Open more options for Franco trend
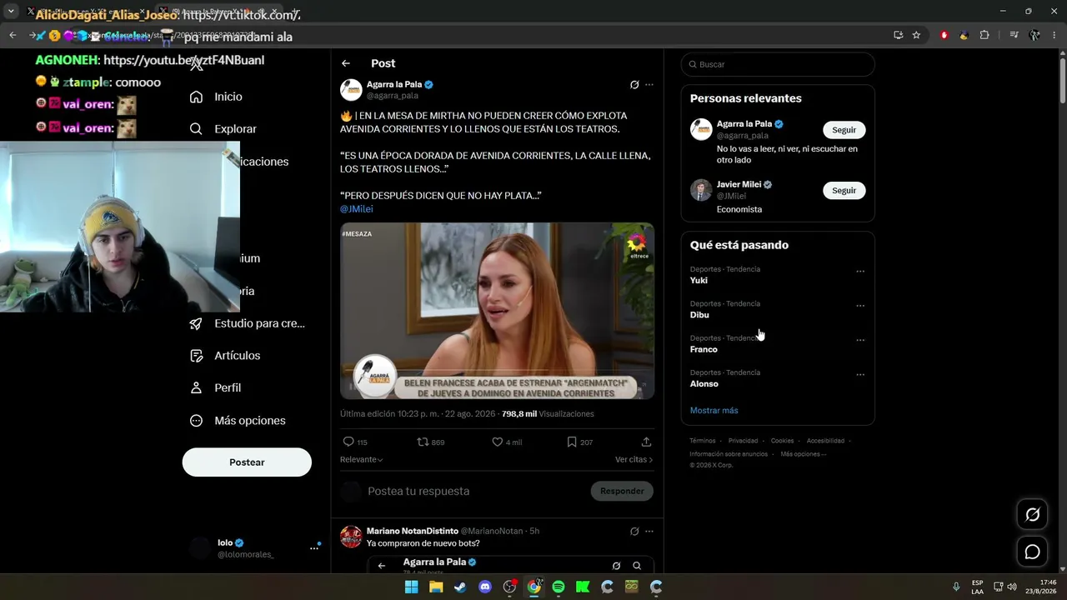Image resolution: width=1067 pixels, height=600 pixels. 860,340
